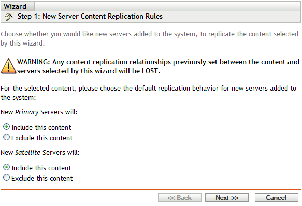Click the Next >> button

(x=227, y=198)
